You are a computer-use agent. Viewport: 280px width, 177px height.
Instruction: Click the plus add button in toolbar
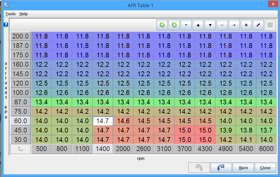point(234,25)
